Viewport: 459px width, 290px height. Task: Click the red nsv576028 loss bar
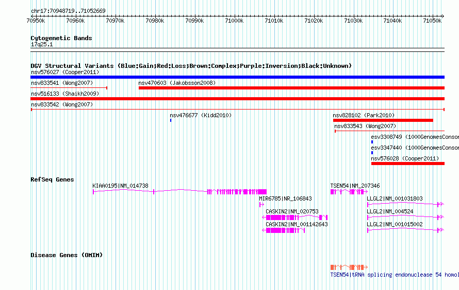point(408,164)
